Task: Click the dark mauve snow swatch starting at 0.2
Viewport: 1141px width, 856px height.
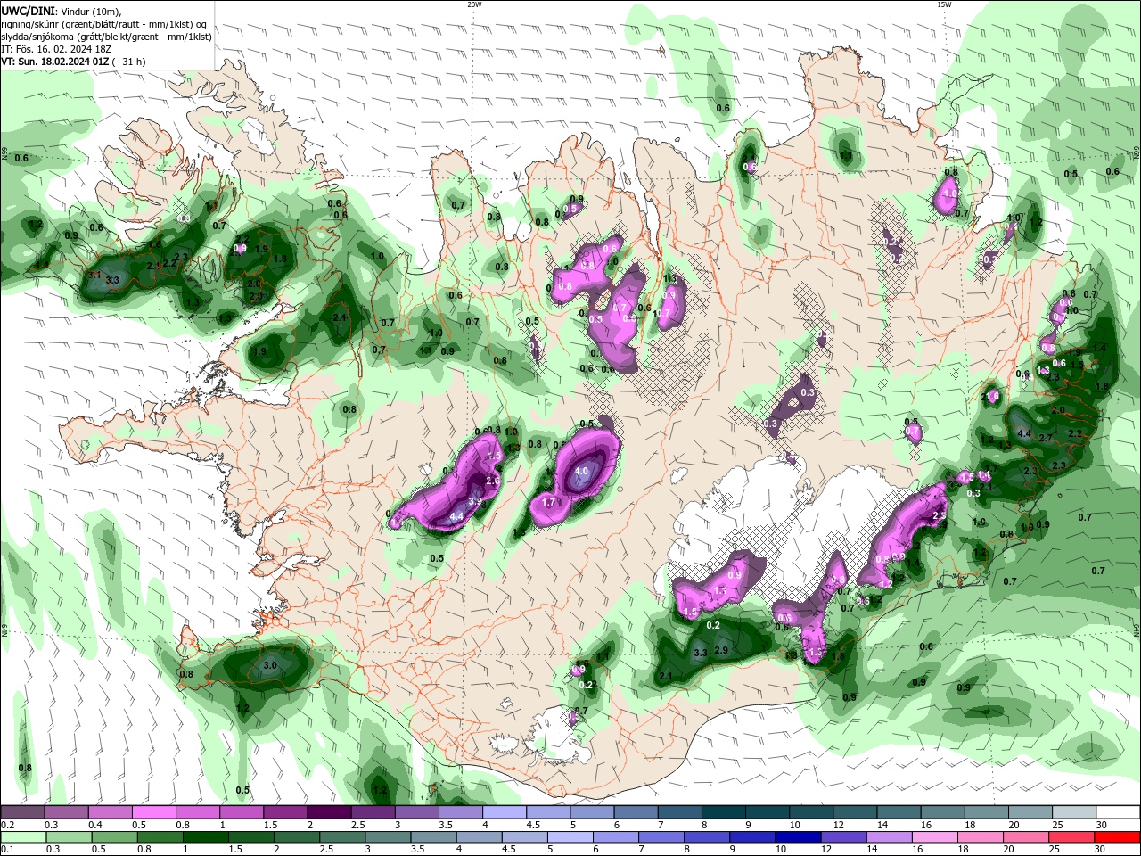Action: [x=23, y=812]
